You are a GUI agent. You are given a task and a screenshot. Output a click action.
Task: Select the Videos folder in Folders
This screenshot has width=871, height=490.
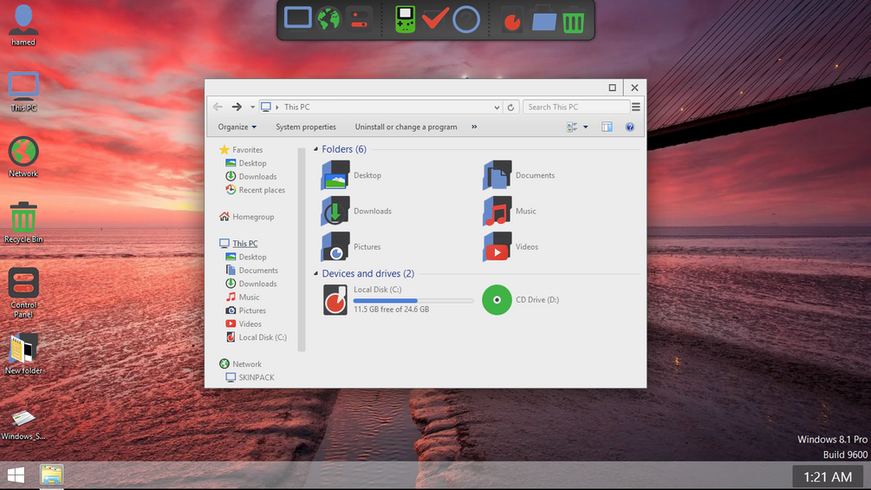click(x=510, y=246)
